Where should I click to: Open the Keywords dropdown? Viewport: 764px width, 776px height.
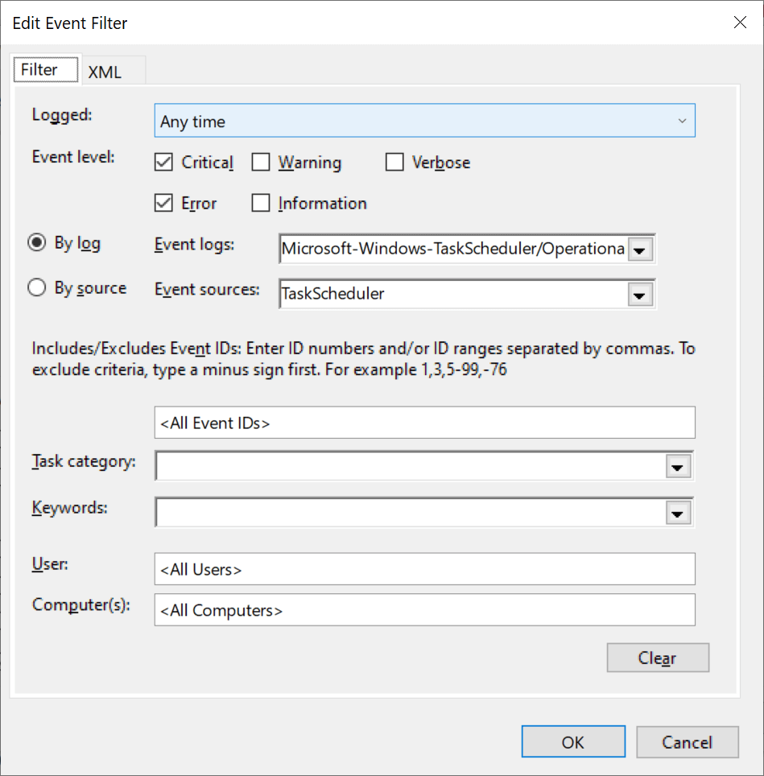click(x=679, y=513)
